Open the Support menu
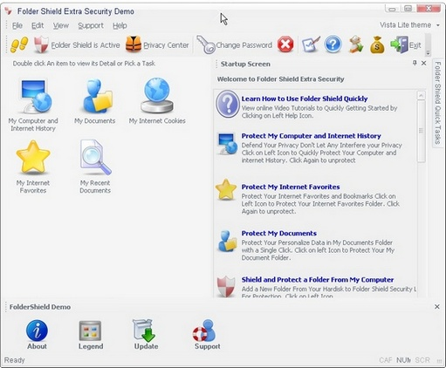 (x=91, y=26)
